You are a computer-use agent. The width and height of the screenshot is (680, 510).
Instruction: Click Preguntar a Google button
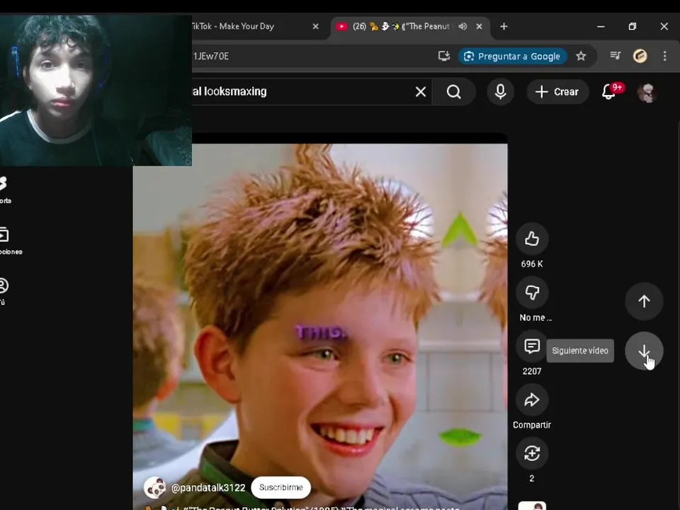513,57
